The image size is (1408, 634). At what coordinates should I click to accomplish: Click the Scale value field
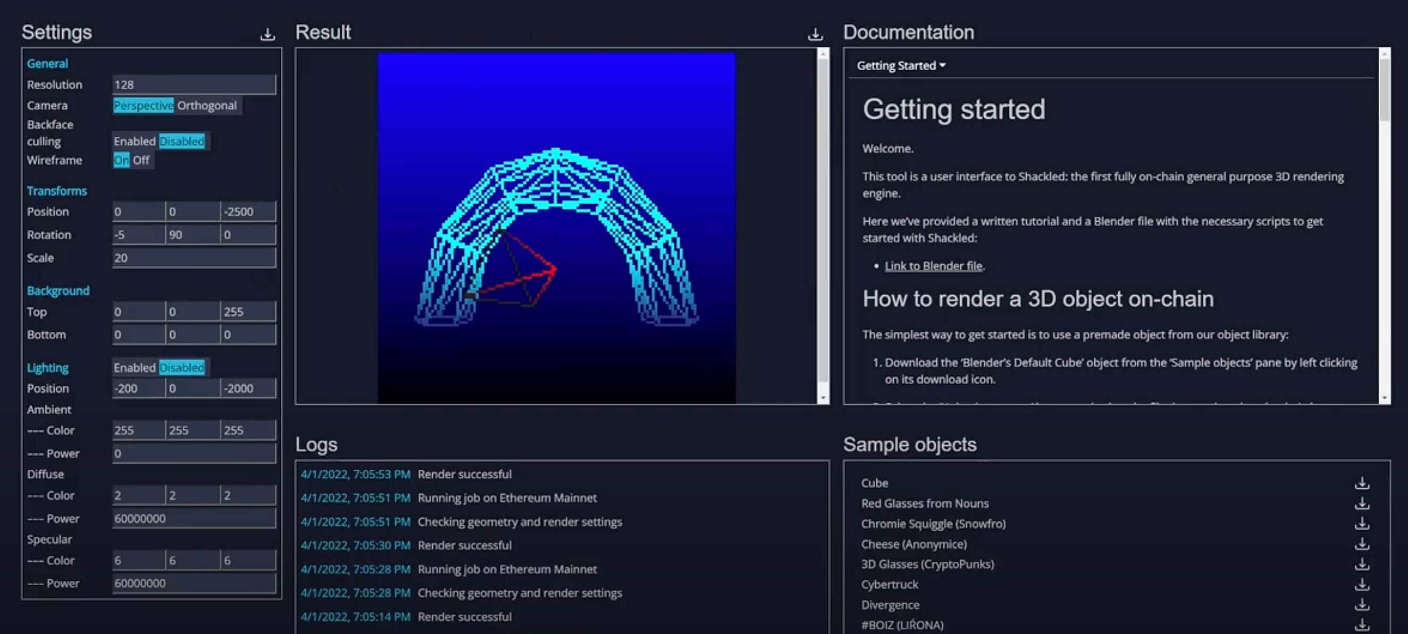pos(194,258)
